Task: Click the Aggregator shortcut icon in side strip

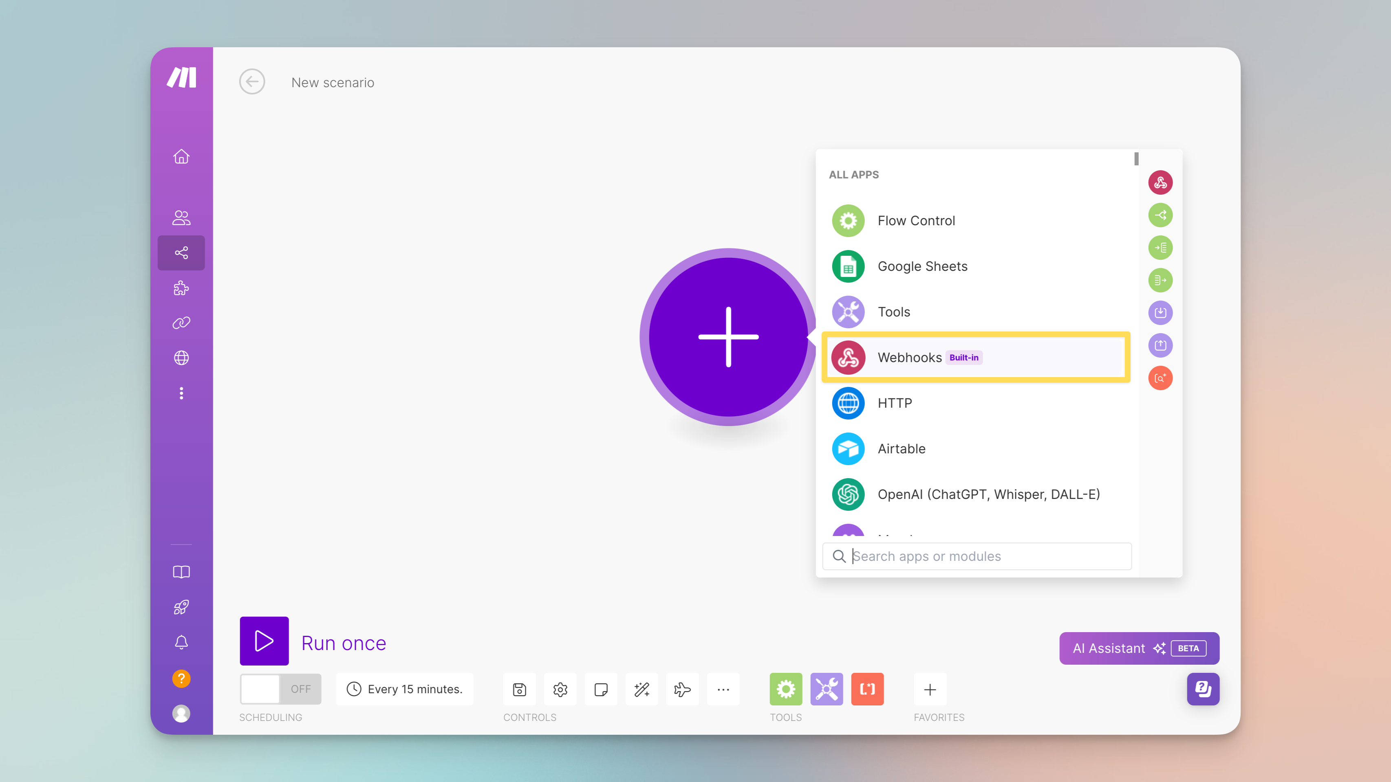Action: coord(1160,280)
